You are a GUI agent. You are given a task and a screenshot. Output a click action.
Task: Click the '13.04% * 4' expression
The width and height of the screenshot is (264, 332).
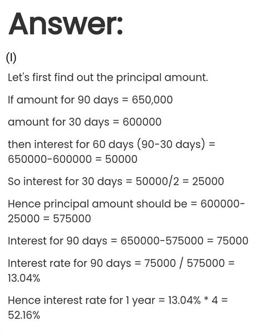pos(193,300)
